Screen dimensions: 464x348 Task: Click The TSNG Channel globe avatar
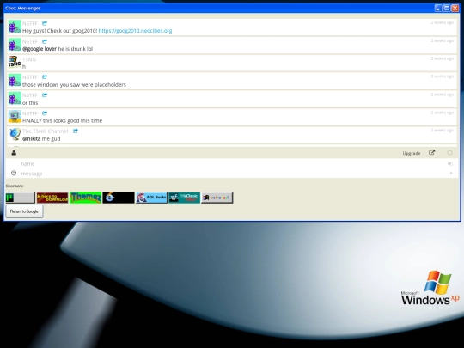pos(15,134)
